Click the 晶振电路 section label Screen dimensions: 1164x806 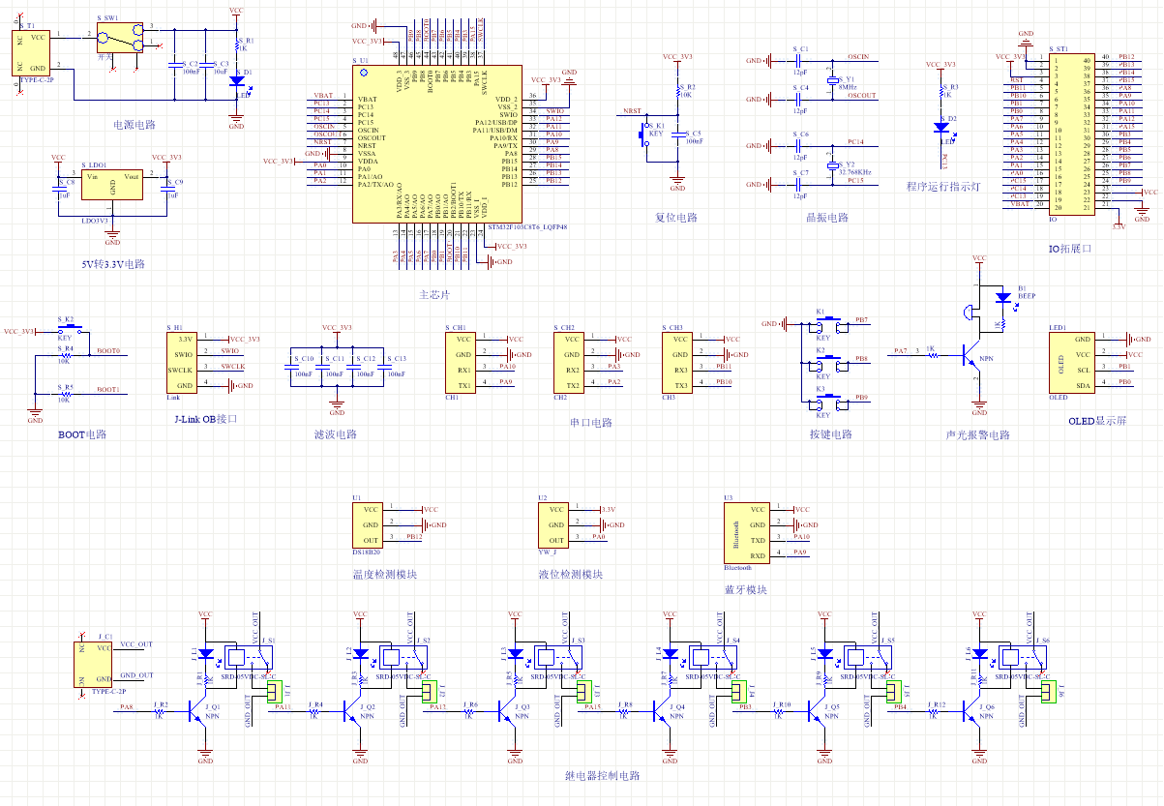tap(827, 217)
